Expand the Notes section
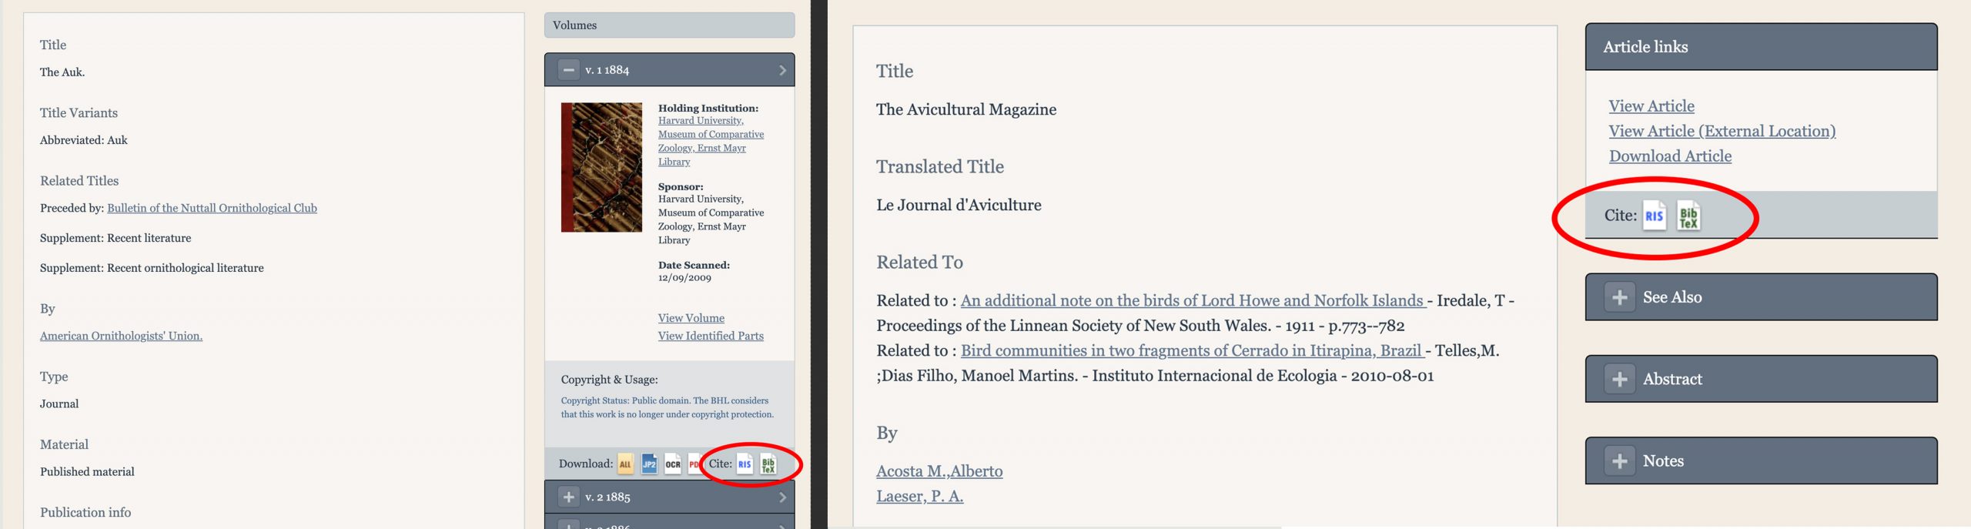This screenshot has height=529, width=1971. point(1620,460)
